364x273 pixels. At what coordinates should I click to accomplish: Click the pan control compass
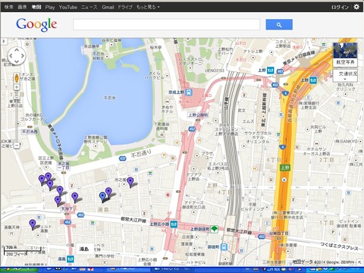(x=17, y=55)
